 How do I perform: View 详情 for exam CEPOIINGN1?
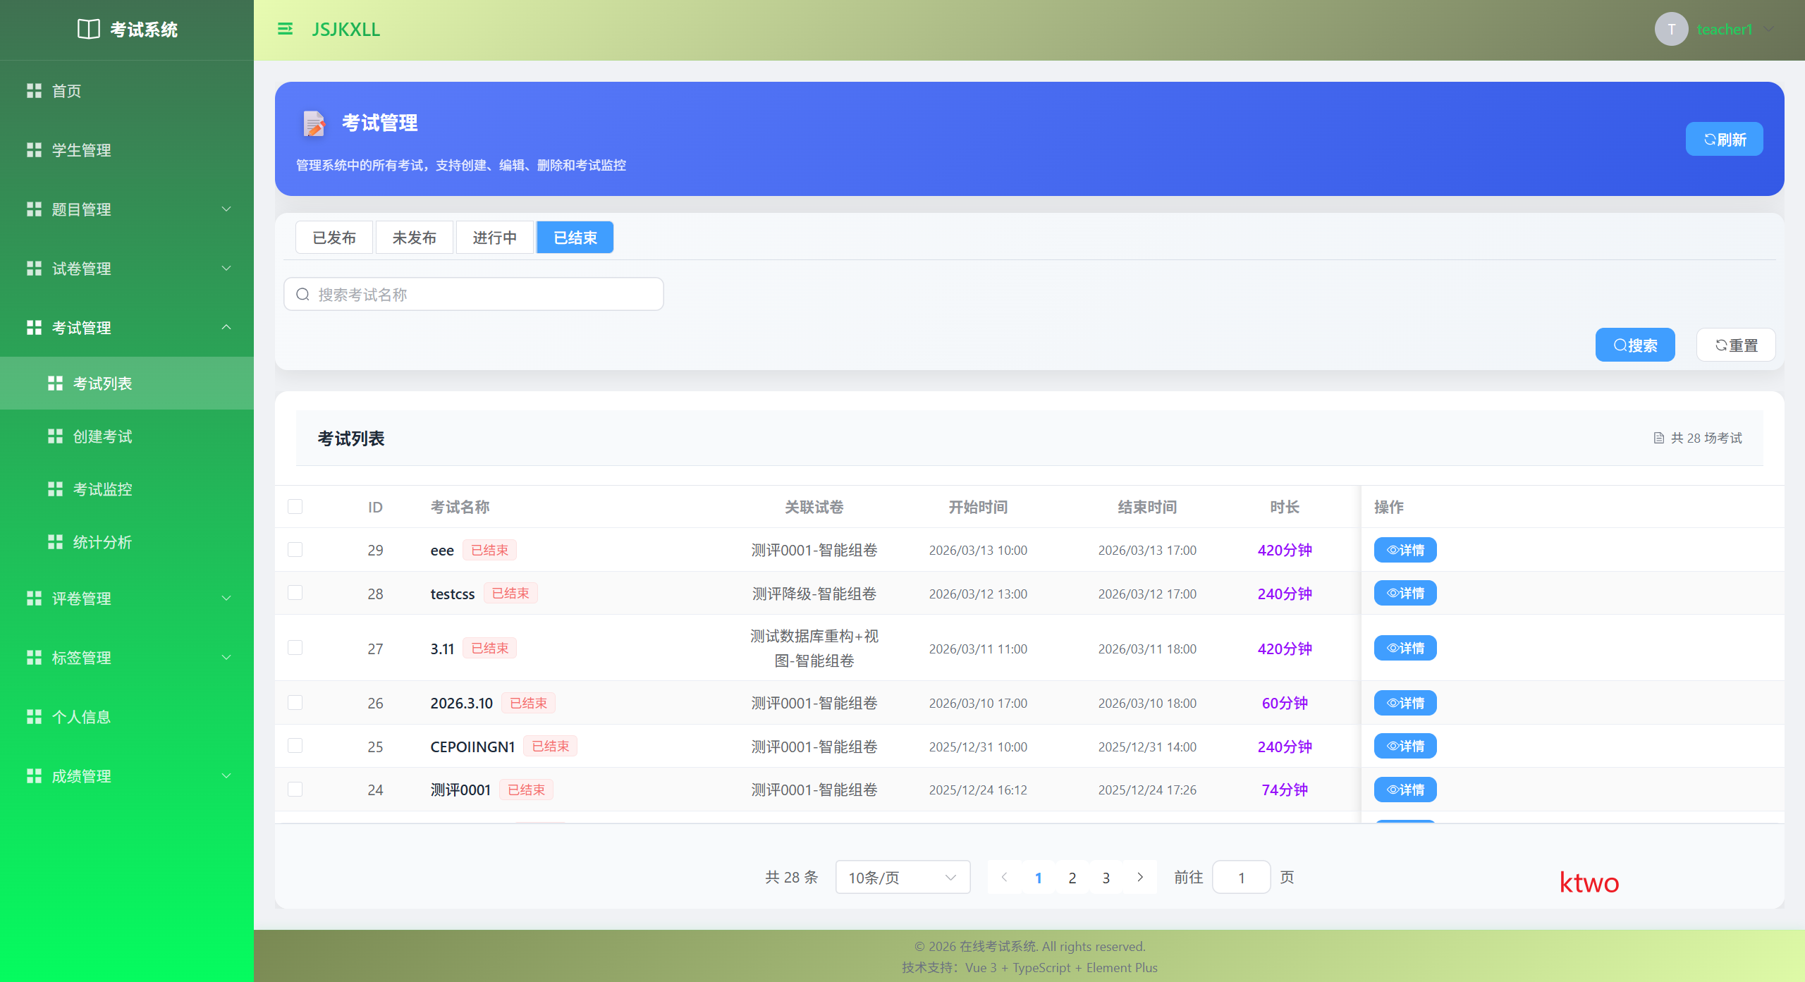pyautogui.click(x=1405, y=746)
